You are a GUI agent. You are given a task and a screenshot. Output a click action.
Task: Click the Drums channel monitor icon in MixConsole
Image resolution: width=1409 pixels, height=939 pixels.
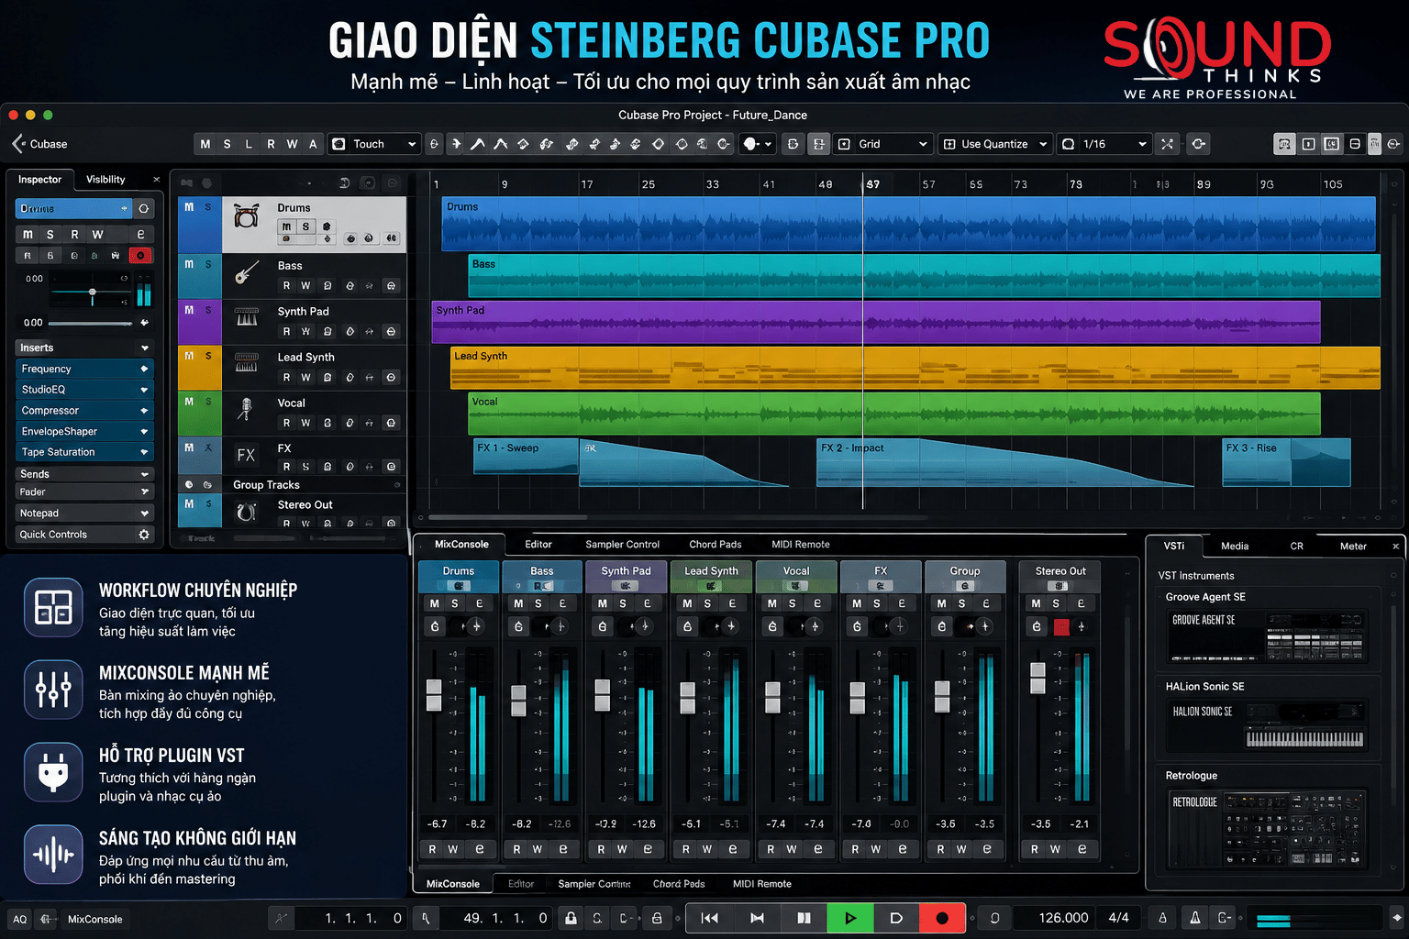pyautogui.click(x=435, y=626)
